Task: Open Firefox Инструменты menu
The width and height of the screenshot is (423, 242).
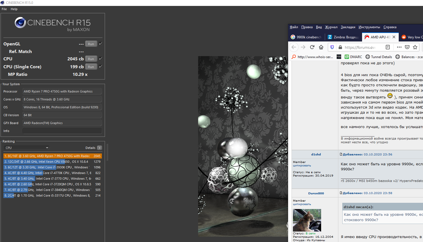Action: point(369,27)
